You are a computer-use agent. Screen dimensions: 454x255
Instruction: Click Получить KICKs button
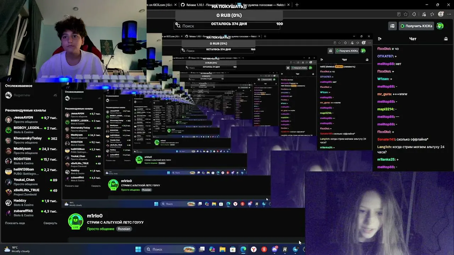point(416,26)
